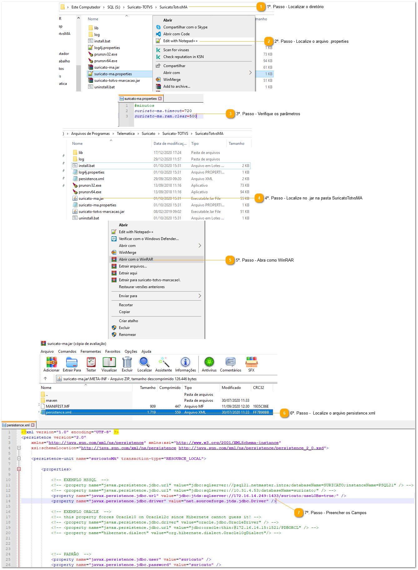The width and height of the screenshot is (418, 570).
Task: Open the Comandos menu in WinRAR
Action: pos(67,351)
